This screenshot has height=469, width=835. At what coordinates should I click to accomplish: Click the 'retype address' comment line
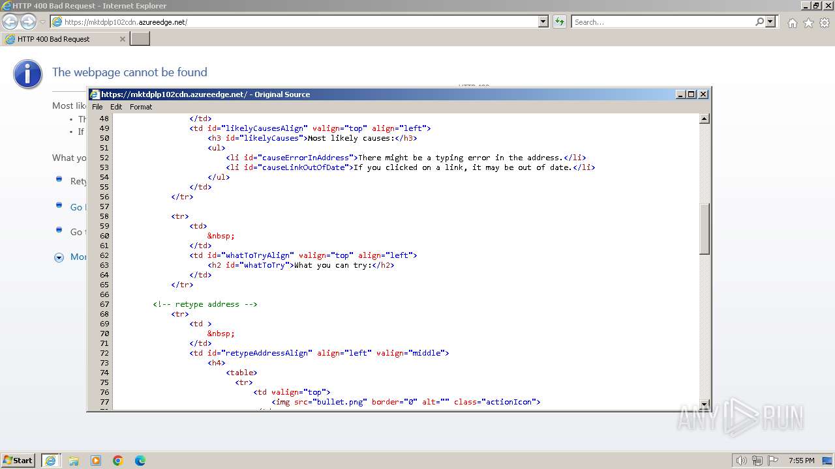pos(205,304)
